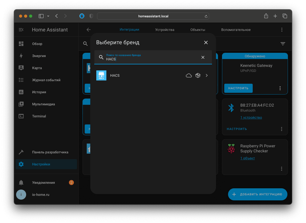Open the Terminal sidebar icon
This screenshot has height=223, width=306.
coord(21,116)
